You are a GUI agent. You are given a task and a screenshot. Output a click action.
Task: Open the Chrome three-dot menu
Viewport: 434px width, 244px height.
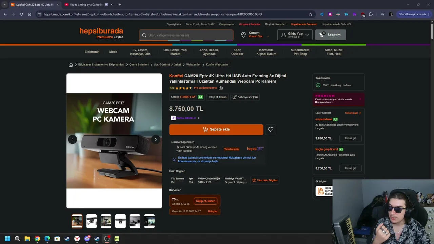point(429,14)
